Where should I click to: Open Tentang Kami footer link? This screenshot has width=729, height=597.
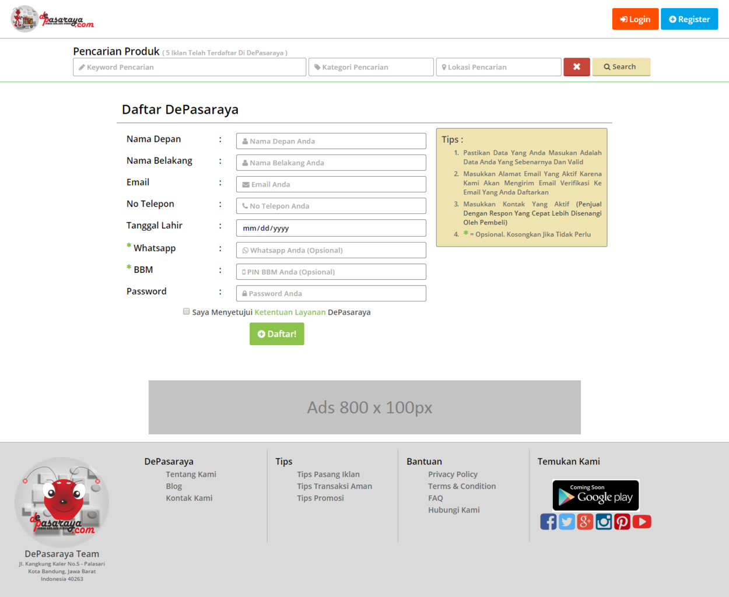[x=191, y=475]
